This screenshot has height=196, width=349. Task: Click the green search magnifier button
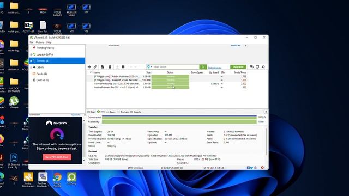[x=203, y=67]
